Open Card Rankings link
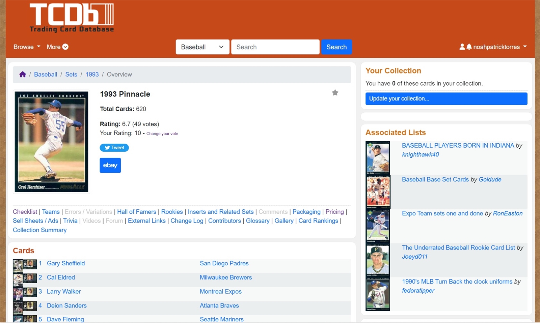The image size is (540, 323). [318, 221]
